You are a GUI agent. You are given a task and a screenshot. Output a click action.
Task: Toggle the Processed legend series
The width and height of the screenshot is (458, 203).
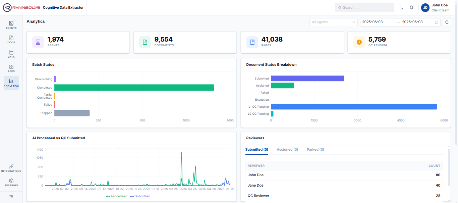[x=117, y=196]
